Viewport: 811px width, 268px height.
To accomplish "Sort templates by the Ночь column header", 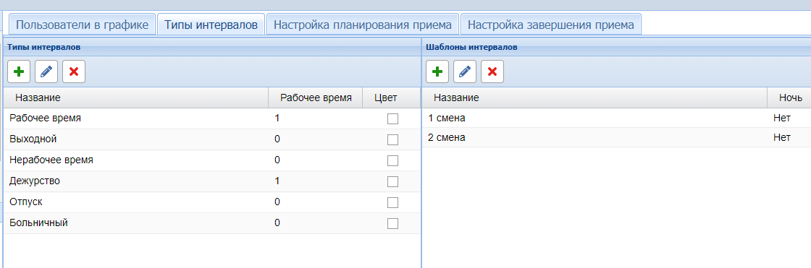I will pyautogui.click(x=789, y=98).
